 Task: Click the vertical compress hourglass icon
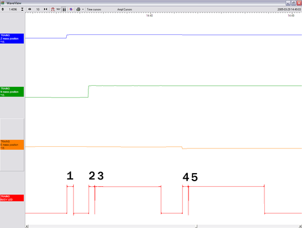click(22, 9)
